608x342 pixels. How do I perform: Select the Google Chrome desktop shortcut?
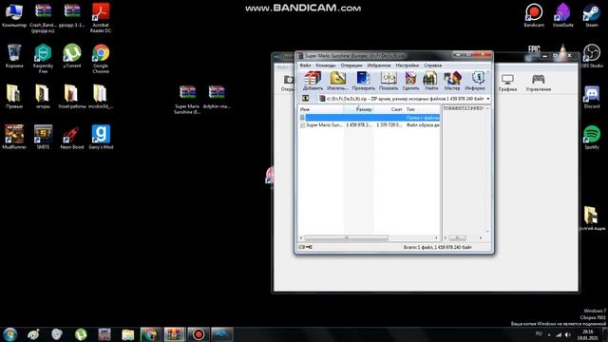click(101, 59)
